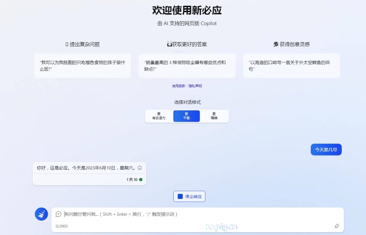366x235 pixels.
Task: Open the 隐私声明 link
Action: (195, 86)
